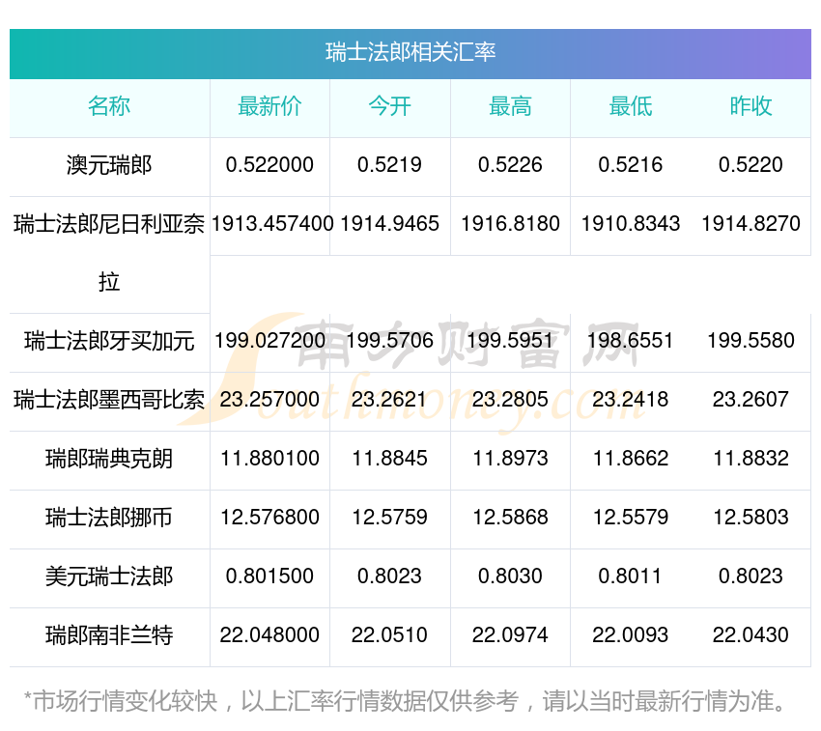This screenshot has width=821, height=731.
Task: Select the 昨收 column header
Action: coord(750,106)
